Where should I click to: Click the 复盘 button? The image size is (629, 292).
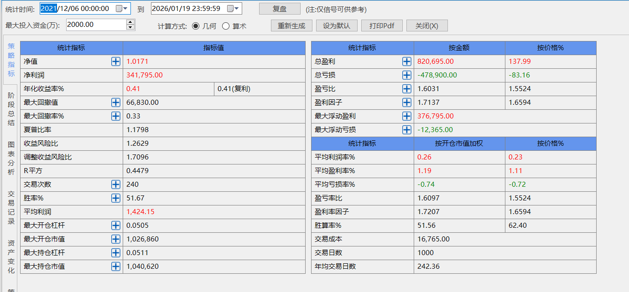pyautogui.click(x=280, y=9)
